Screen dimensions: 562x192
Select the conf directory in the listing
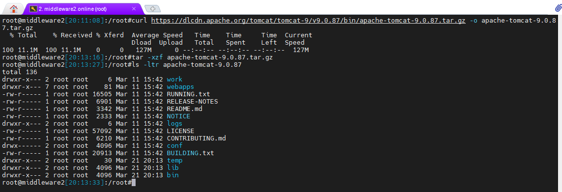[174, 145]
